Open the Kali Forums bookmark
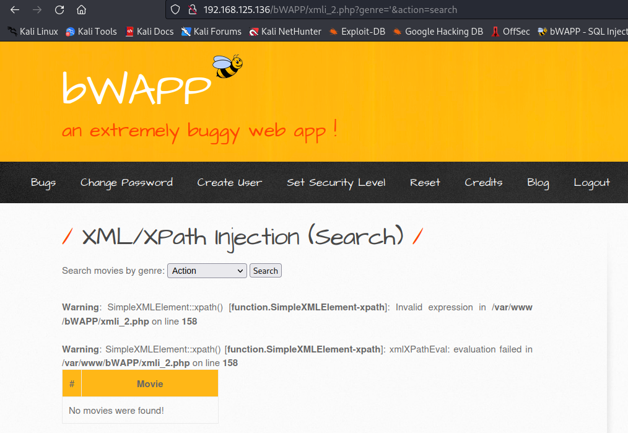Image resolution: width=628 pixels, height=433 pixels. 211,32
